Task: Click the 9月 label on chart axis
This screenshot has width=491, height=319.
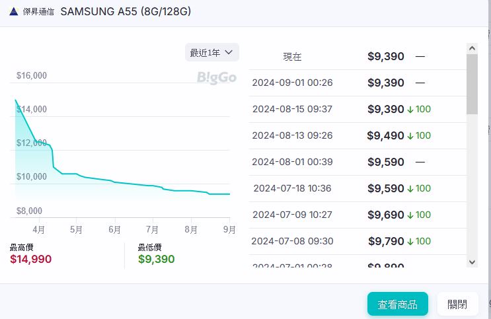Action: tap(229, 230)
